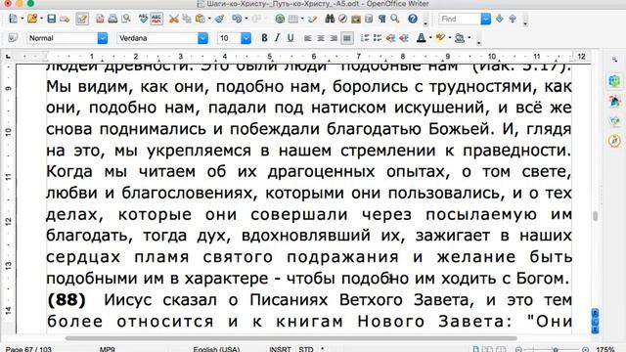
Task: Toggle numbered list
Action: click(364, 38)
